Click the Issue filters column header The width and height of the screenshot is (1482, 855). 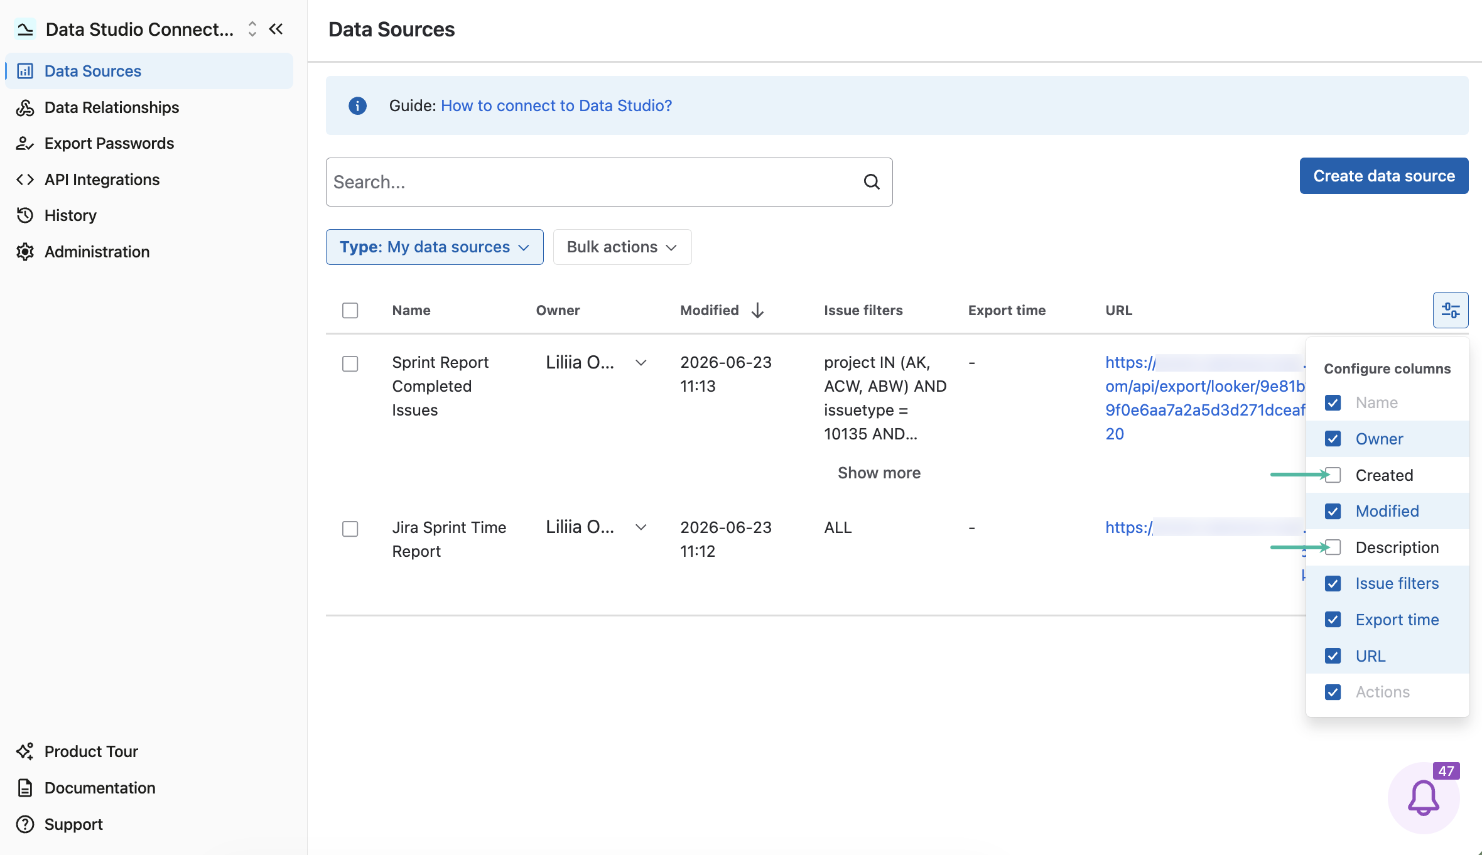(863, 310)
